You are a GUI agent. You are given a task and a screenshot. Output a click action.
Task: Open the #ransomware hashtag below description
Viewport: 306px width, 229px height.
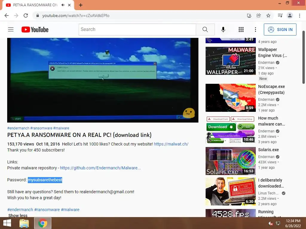pyautogui.click(x=47, y=210)
